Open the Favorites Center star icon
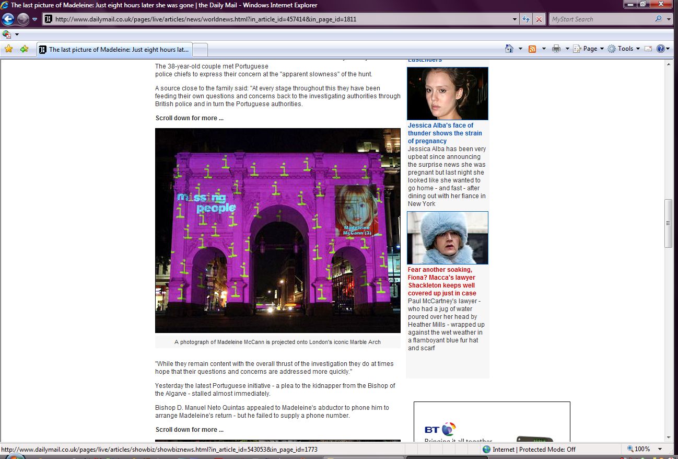 click(8, 49)
